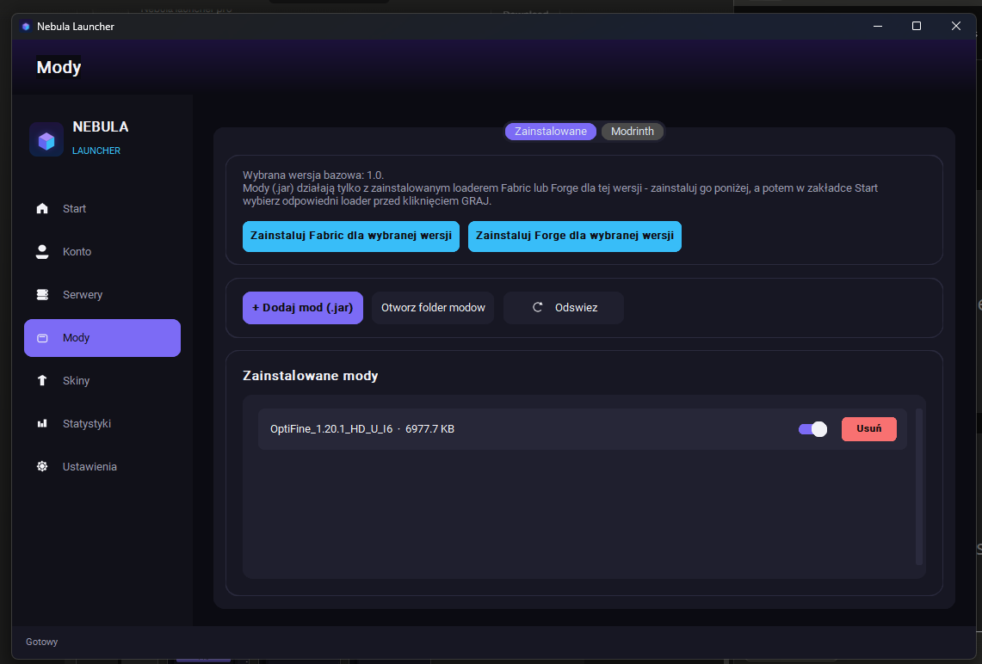Click the NEBULA brand name text

[x=100, y=127]
